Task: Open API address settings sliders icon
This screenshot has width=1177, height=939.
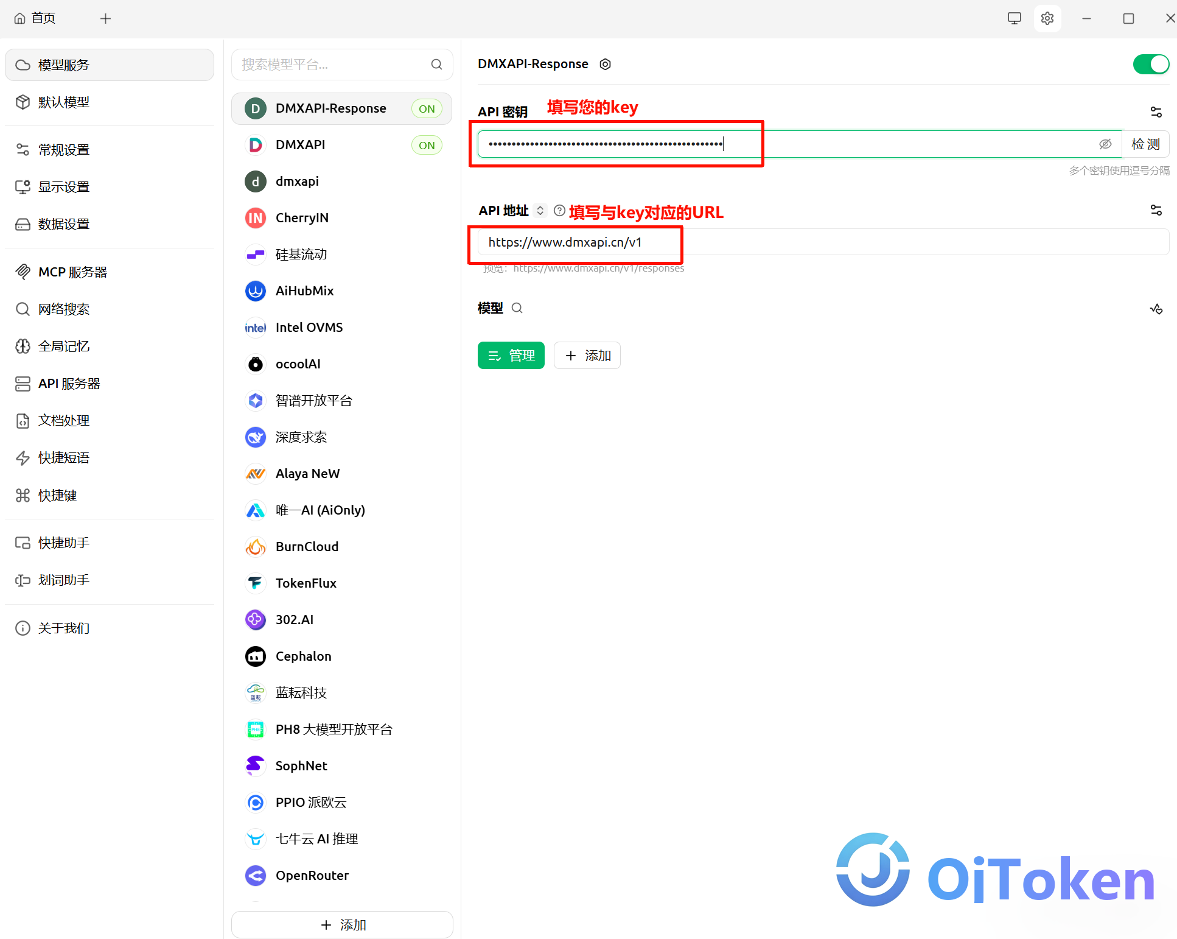Action: coord(1156,210)
